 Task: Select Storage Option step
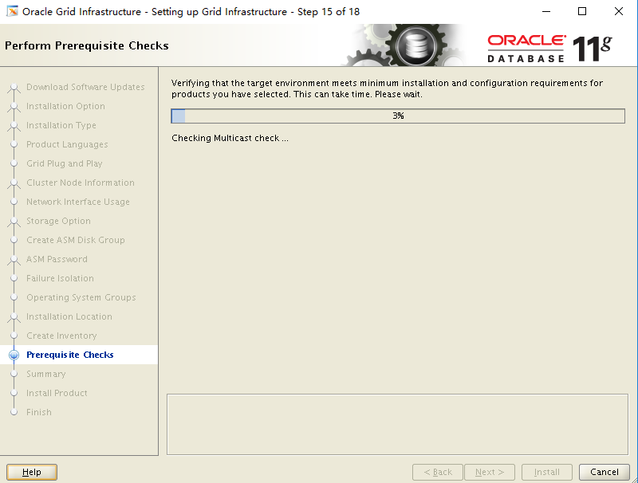(x=58, y=221)
